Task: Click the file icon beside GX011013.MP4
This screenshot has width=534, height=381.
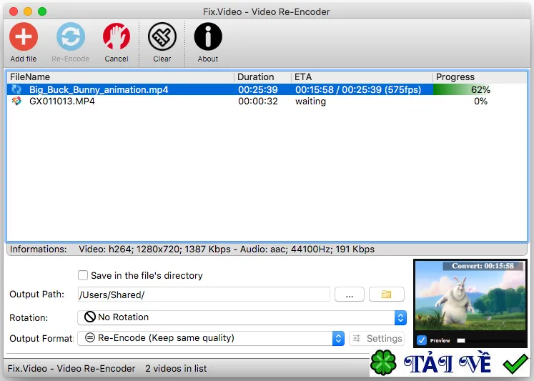Action: (16, 101)
